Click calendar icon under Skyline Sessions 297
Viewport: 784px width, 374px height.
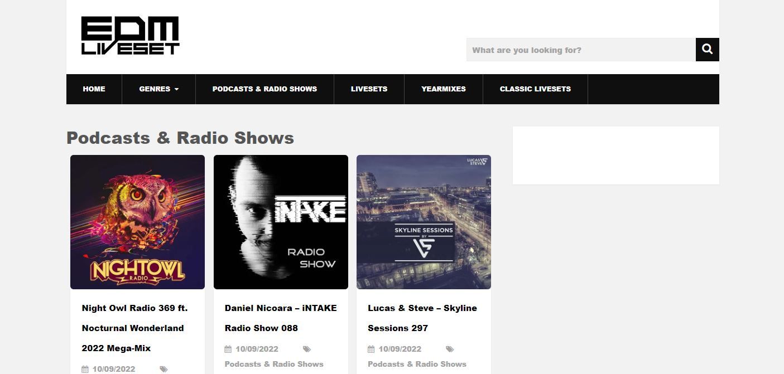pos(371,349)
